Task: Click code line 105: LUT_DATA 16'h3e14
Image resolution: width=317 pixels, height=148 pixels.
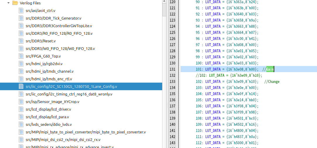Action: point(227,100)
